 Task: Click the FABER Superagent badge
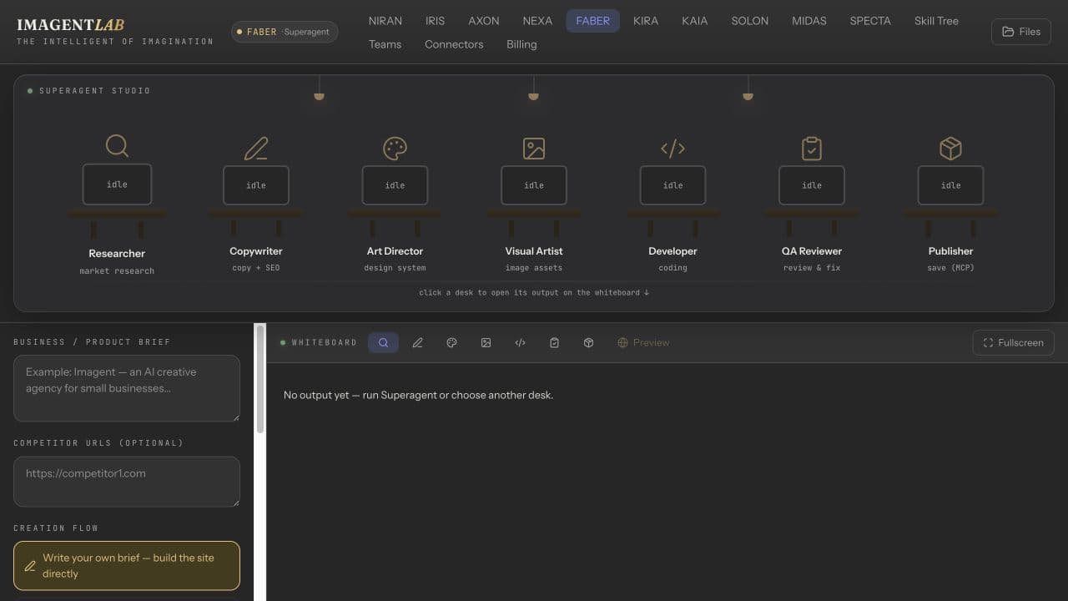click(x=285, y=32)
